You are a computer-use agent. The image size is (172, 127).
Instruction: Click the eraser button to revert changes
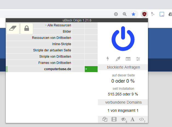click(x=13, y=29)
